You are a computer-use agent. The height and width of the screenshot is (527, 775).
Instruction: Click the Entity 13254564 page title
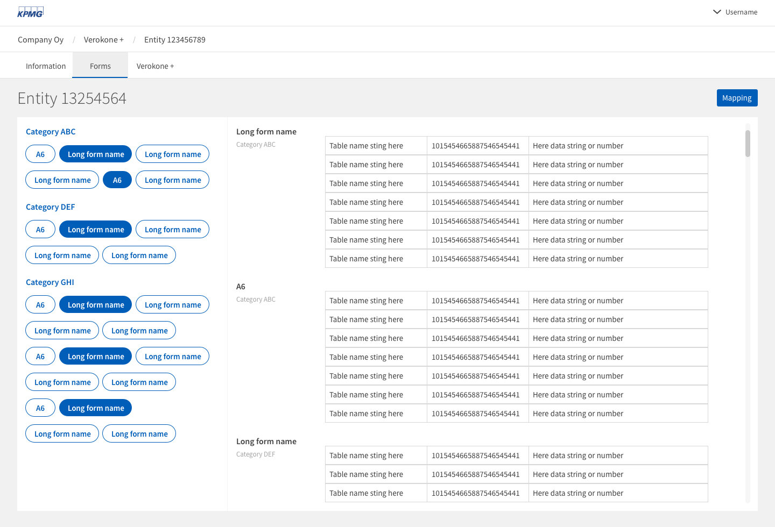click(x=72, y=98)
